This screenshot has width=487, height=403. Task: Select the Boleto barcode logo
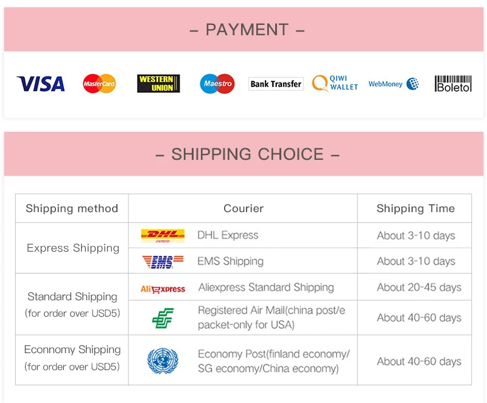tap(453, 84)
